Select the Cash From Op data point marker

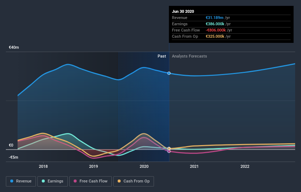[169, 148]
